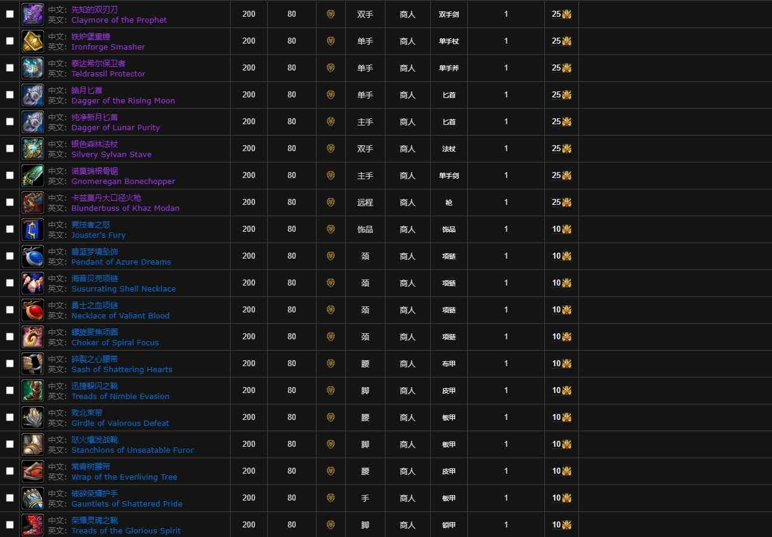Open the Ironforge Smasher English name link
This screenshot has height=537, width=772.
tap(108, 47)
